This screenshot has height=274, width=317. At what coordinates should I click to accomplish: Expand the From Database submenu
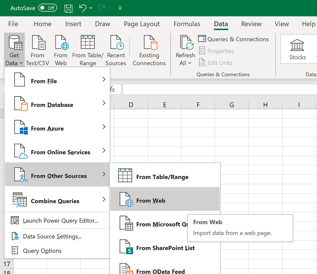(x=57, y=105)
